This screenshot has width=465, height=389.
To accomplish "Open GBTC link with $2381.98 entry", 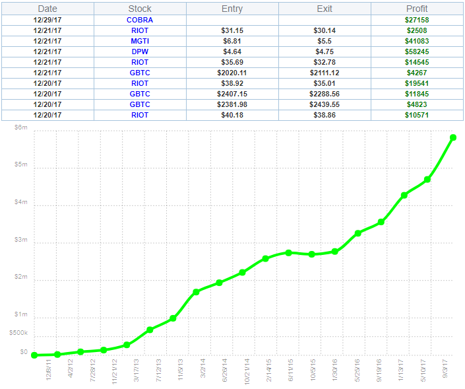I will click(x=140, y=104).
